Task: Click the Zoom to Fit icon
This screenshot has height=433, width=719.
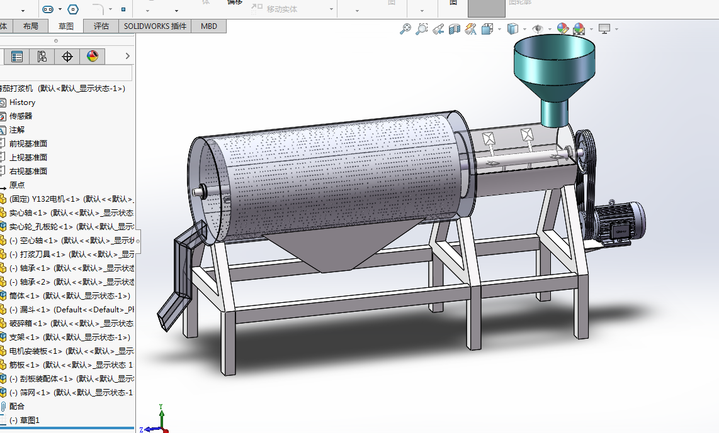Action: pyautogui.click(x=405, y=30)
